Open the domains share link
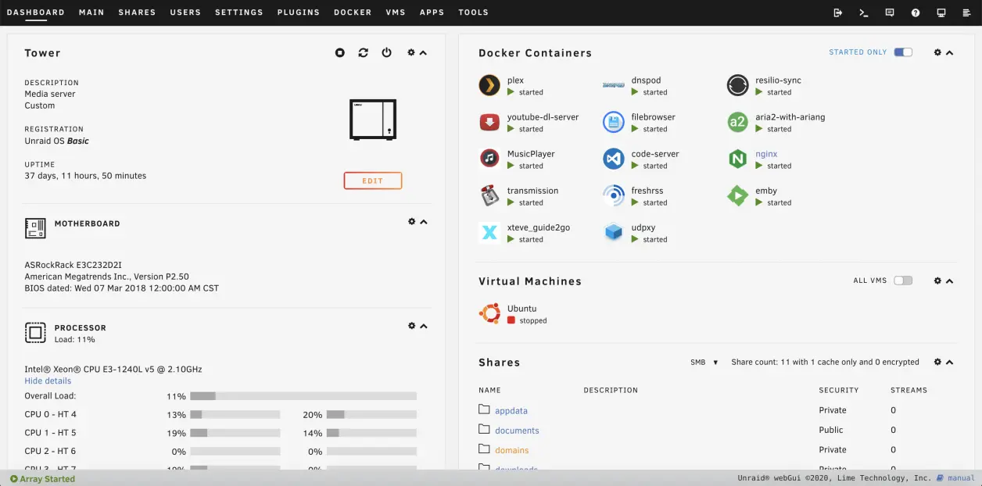This screenshot has width=982, height=486. pyautogui.click(x=512, y=450)
